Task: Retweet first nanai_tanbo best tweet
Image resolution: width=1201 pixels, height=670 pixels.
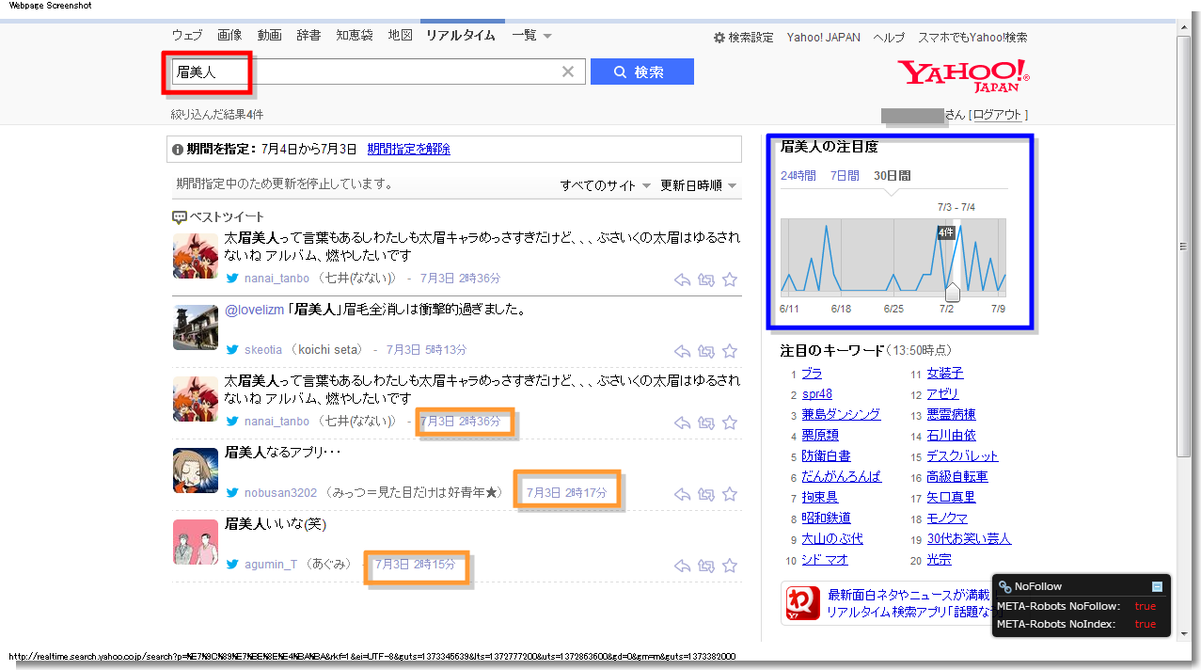Action: pos(706,279)
